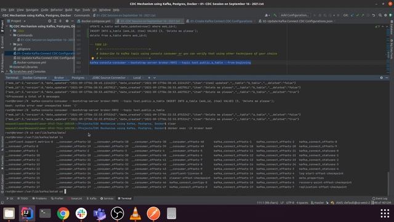Select 01- Create Kafka Connect CDC Configurations file
This screenshot has width=394, height=222.
pos(44,54)
